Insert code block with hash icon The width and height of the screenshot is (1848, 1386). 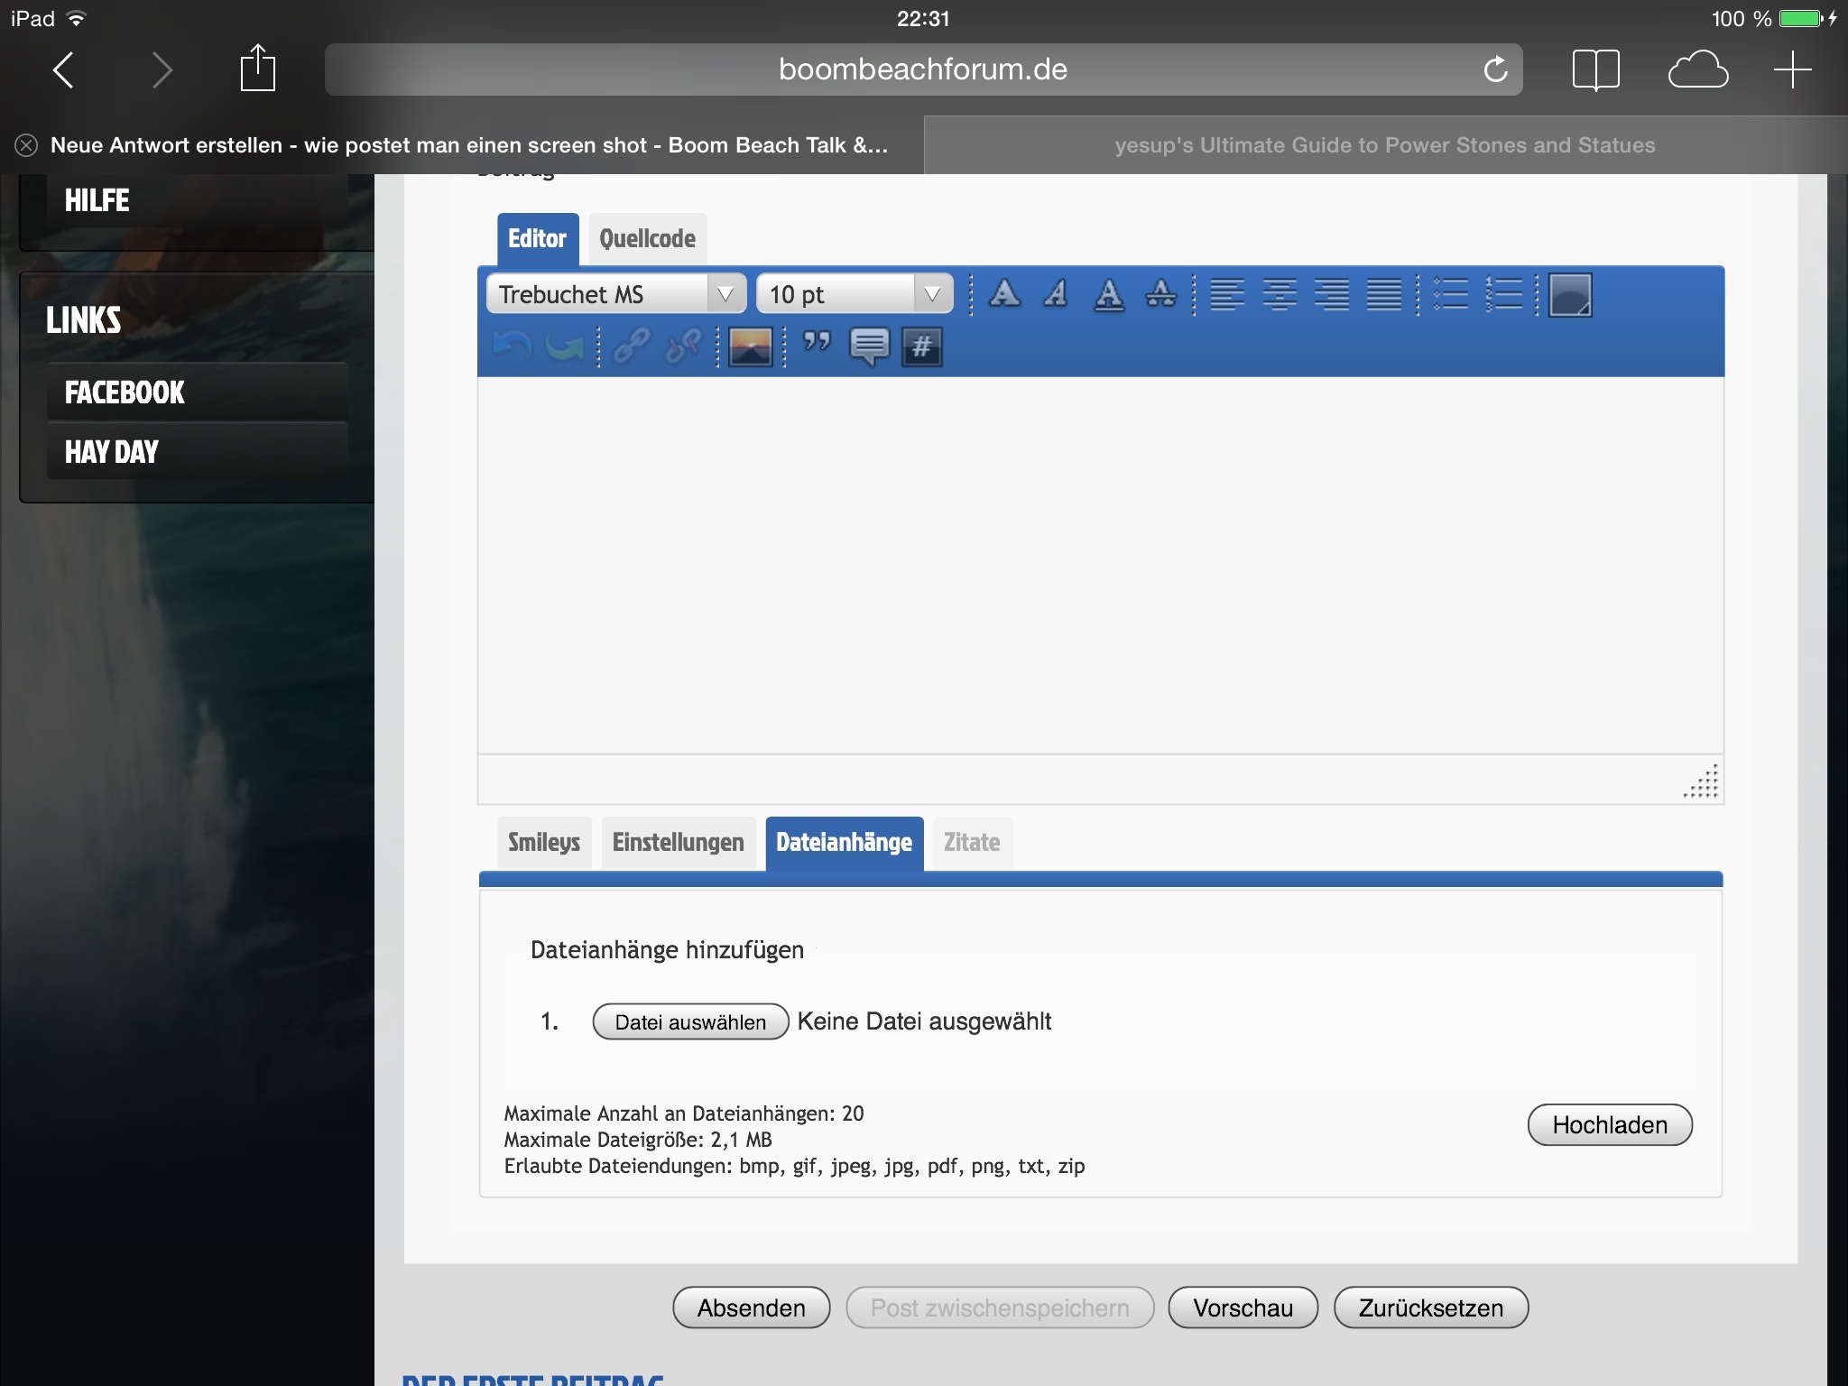[921, 346]
